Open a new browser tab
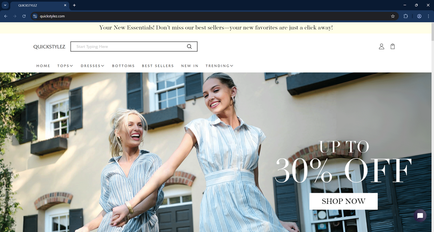The height and width of the screenshot is (232, 434). coord(74,5)
